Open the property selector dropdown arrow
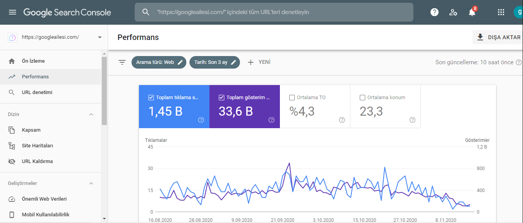The width and height of the screenshot is (523, 223). pyautogui.click(x=99, y=37)
